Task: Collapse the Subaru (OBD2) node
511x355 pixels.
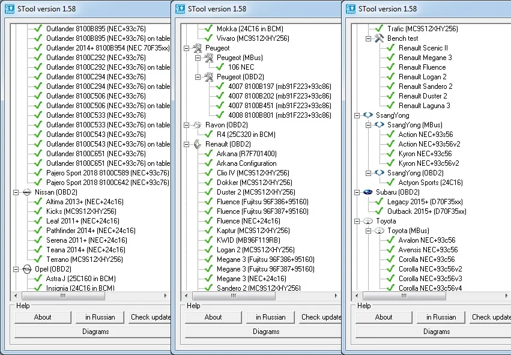Action: click(x=357, y=192)
